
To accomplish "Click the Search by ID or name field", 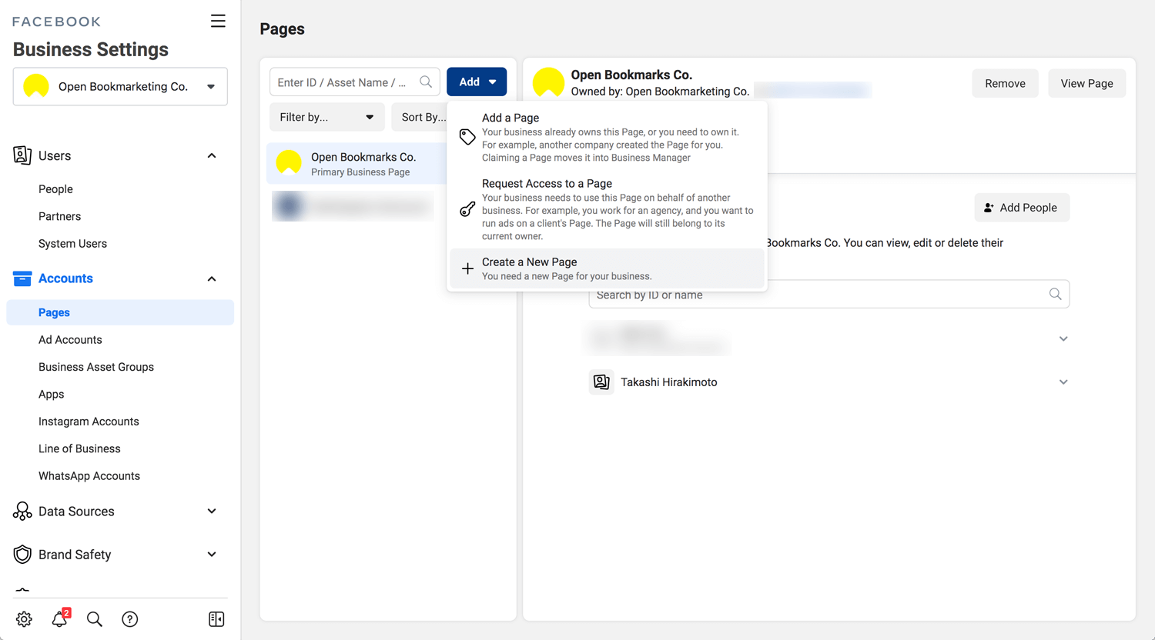I will tap(829, 294).
